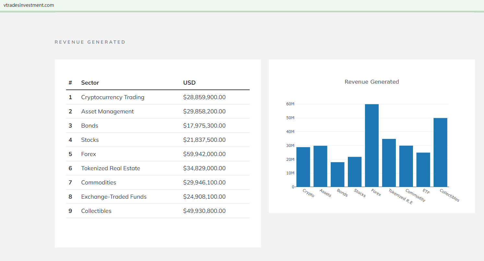Select the Stocks bar in the chart

(x=355, y=172)
